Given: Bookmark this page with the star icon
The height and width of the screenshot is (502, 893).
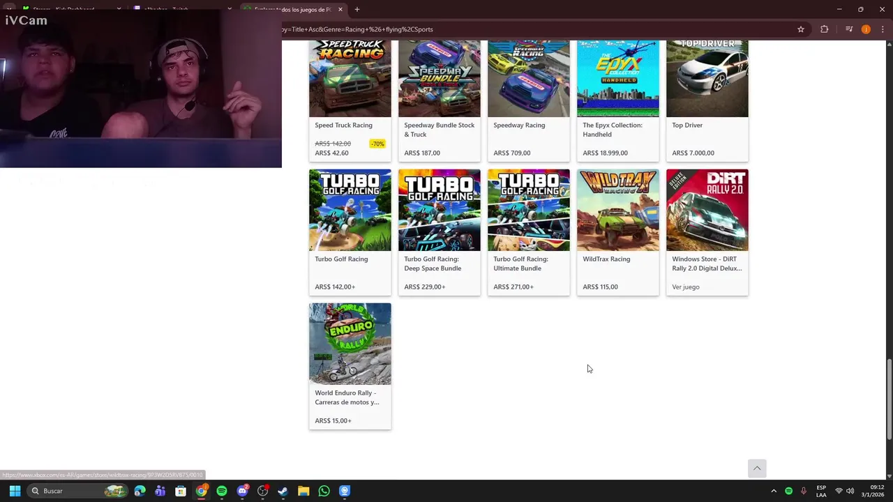Looking at the screenshot, I should pyautogui.click(x=801, y=29).
